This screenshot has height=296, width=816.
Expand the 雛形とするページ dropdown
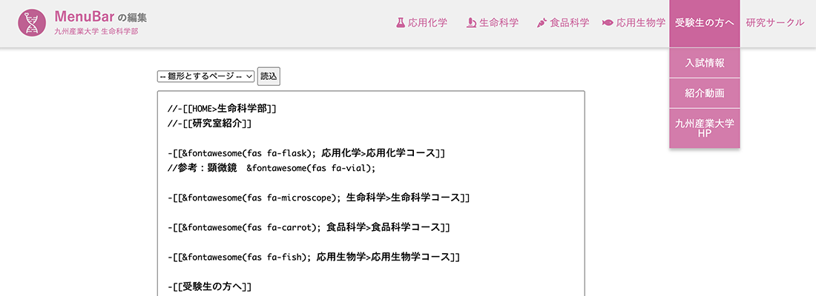pyautogui.click(x=205, y=76)
